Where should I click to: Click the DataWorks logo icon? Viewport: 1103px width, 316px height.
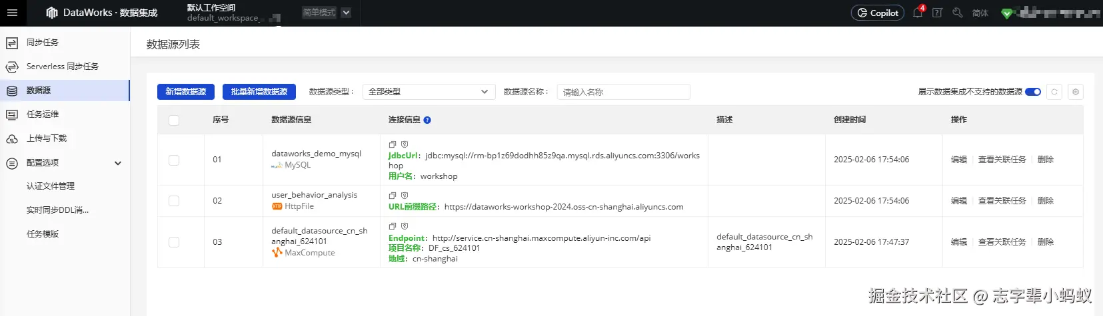[52, 13]
